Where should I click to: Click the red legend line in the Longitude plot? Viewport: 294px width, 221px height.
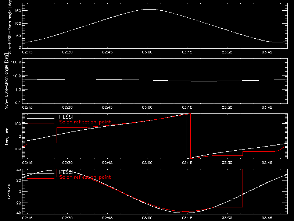click(41, 123)
